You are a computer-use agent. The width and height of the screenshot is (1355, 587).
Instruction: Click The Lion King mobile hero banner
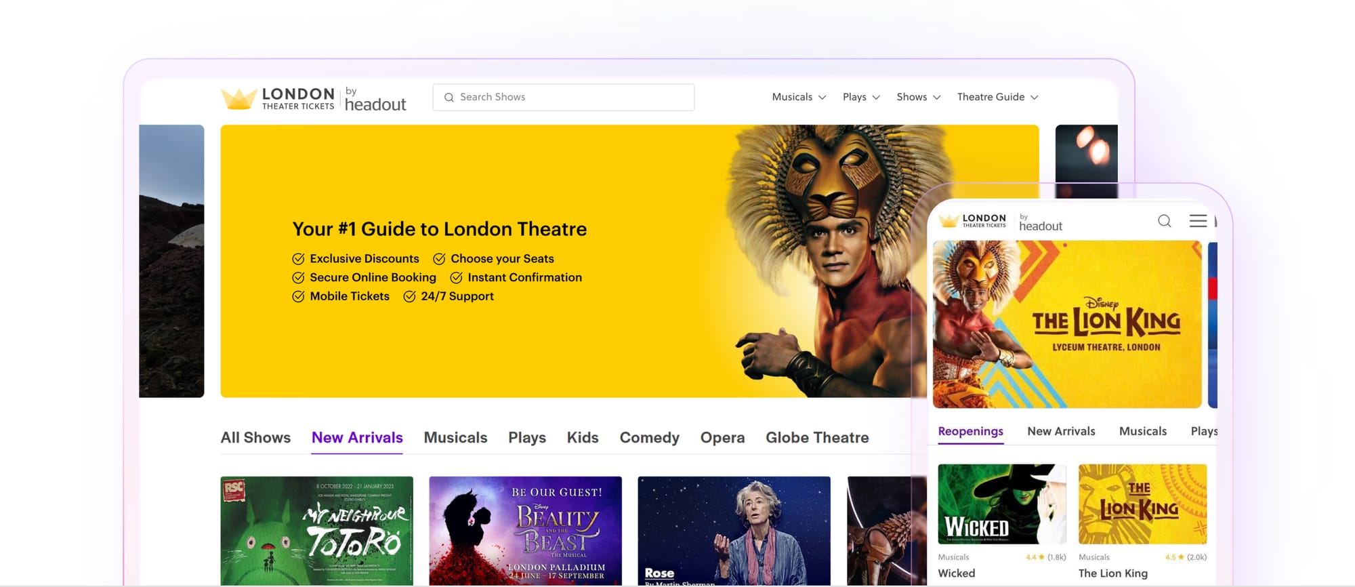1067,325
